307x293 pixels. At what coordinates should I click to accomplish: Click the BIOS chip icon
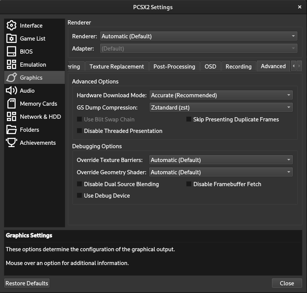[x=11, y=51]
